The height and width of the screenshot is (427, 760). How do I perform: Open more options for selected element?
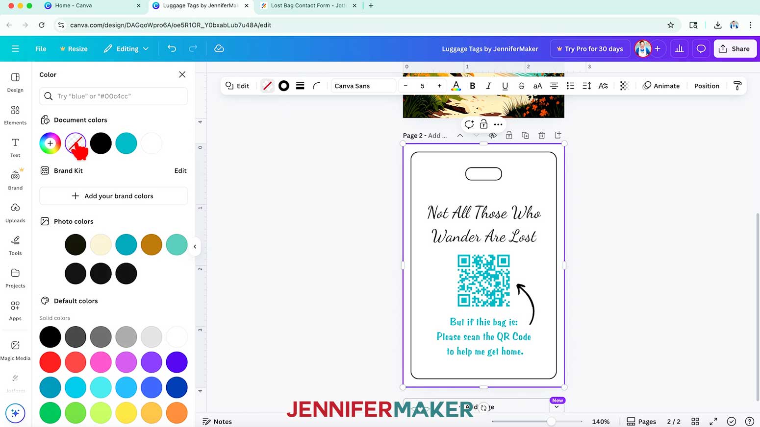tap(498, 124)
